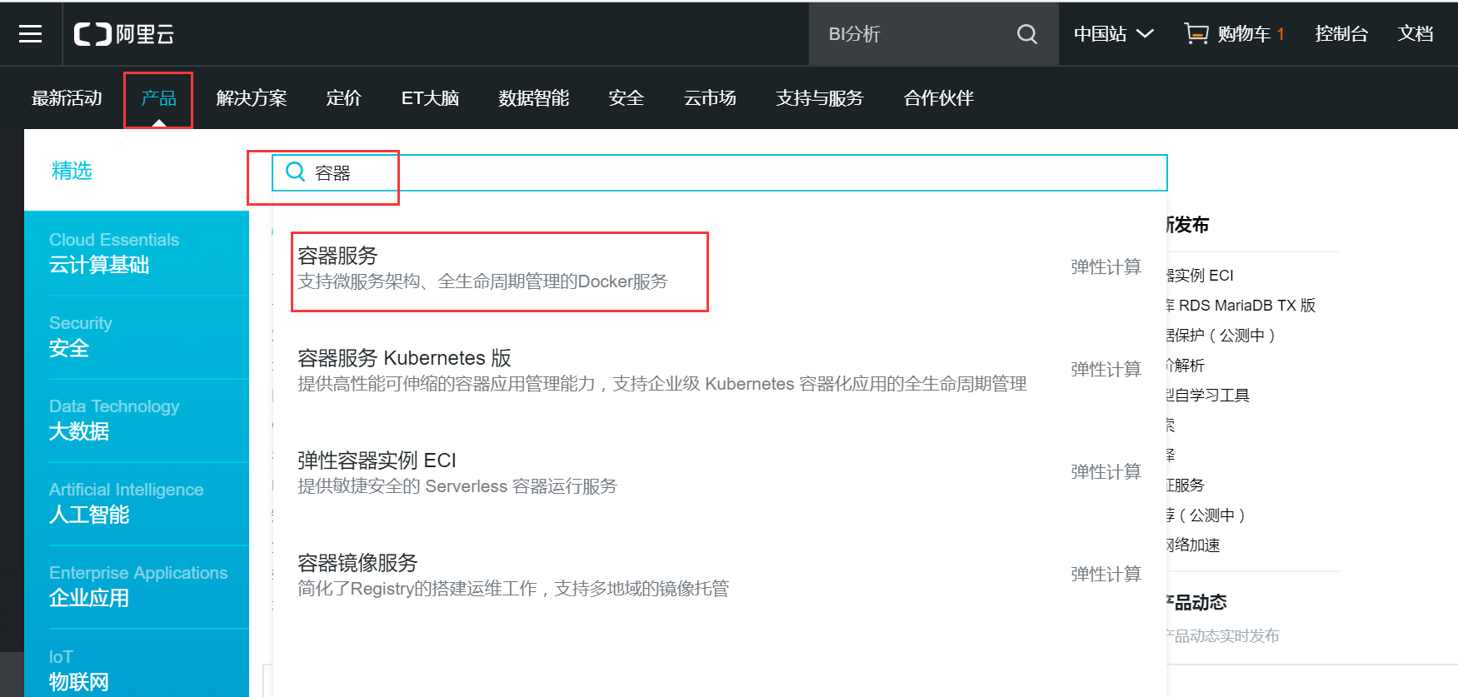Go to the 控制台 console link

tap(1341, 33)
